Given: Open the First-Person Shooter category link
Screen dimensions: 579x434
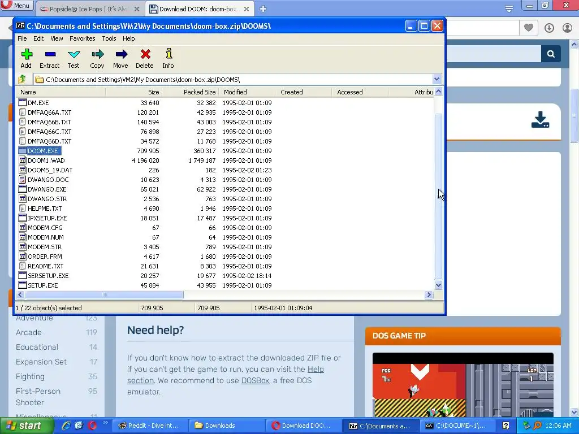Looking at the screenshot, I should (x=38, y=397).
